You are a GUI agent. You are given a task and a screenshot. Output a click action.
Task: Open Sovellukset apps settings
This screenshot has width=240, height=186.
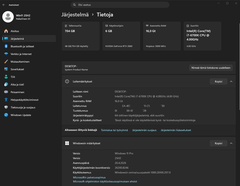pos(17,69)
